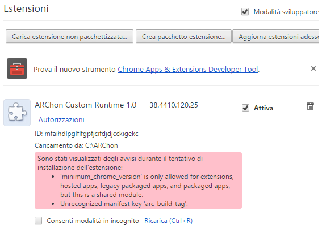Click version number 38.4410.120.25
Viewport: 322px width, 227px height.
[x=174, y=105]
